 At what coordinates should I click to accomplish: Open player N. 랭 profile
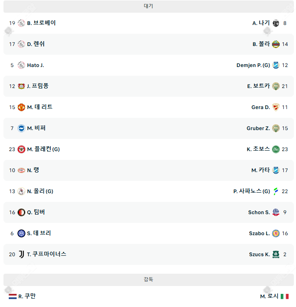click(x=33, y=170)
